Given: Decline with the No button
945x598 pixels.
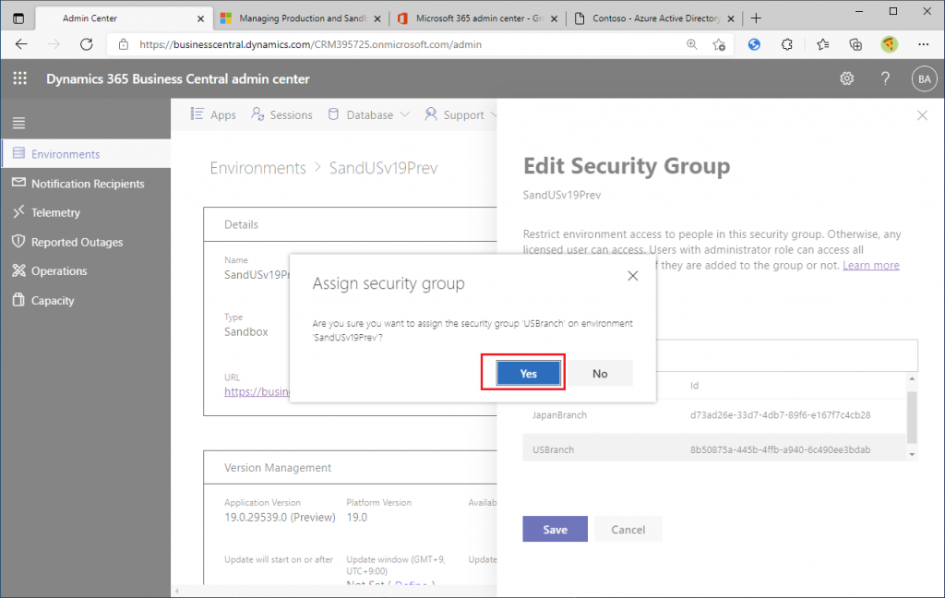Looking at the screenshot, I should (600, 373).
